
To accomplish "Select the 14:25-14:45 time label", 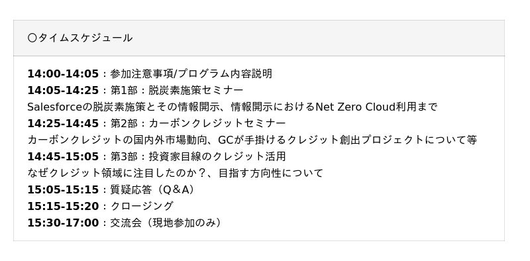I will click(63, 123).
